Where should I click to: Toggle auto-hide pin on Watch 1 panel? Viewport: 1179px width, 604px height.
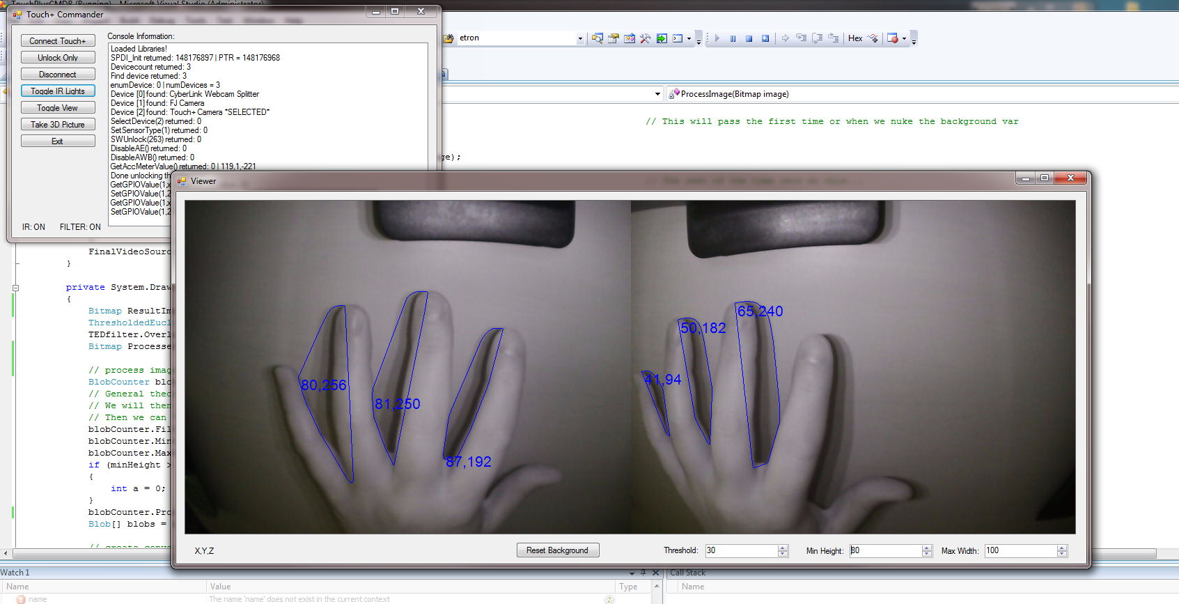(x=643, y=573)
